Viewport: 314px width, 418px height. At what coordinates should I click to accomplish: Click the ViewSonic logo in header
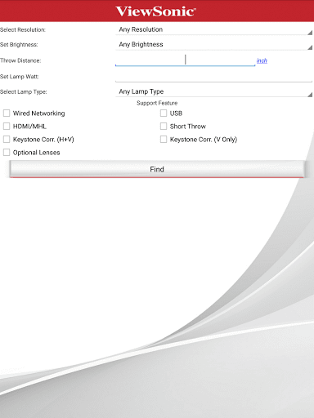pos(155,11)
